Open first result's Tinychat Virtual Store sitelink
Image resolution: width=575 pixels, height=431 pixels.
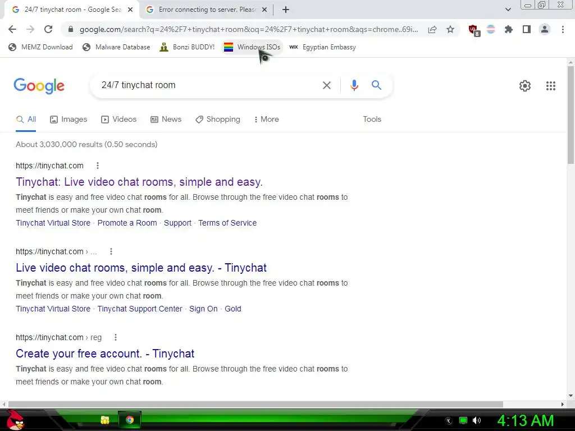[x=53, y=223]
